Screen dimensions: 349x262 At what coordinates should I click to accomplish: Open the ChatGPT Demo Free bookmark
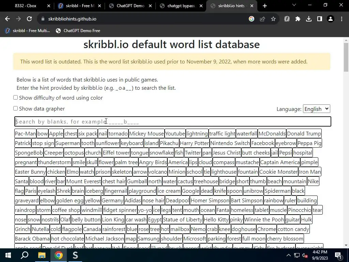coord(78,31)
